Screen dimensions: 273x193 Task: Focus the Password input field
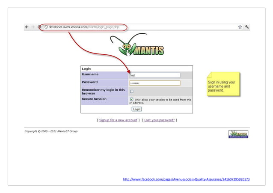155,83
